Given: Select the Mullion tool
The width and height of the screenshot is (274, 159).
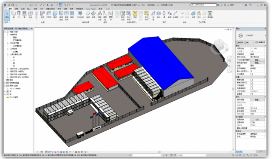Looking at the screenshot, I should 72,15.
